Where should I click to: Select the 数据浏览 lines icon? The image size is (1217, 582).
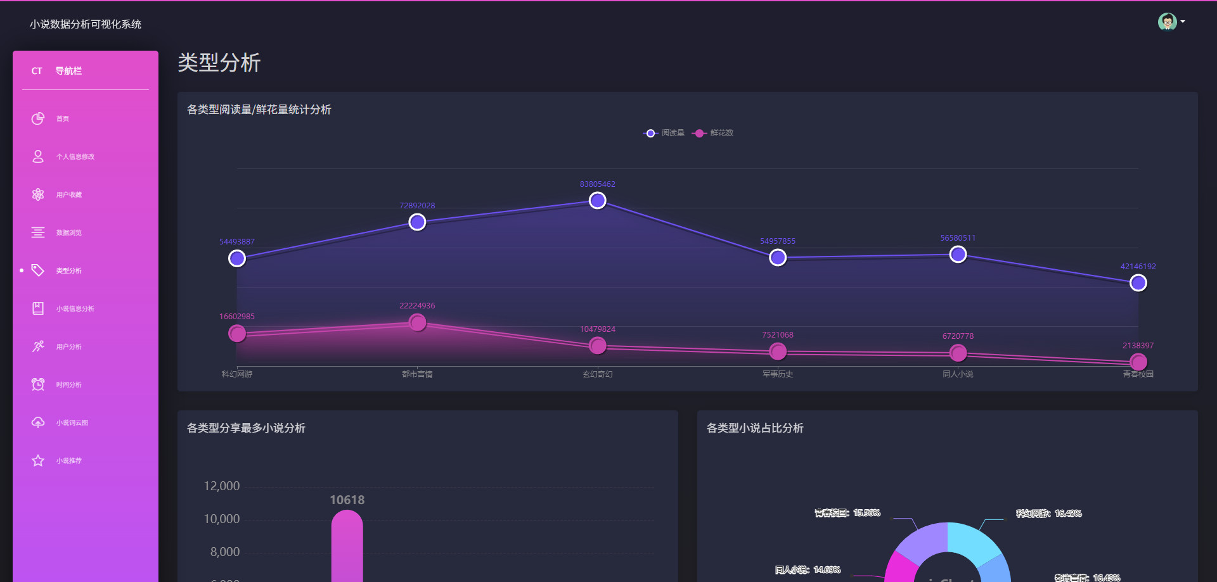point(38,232)
